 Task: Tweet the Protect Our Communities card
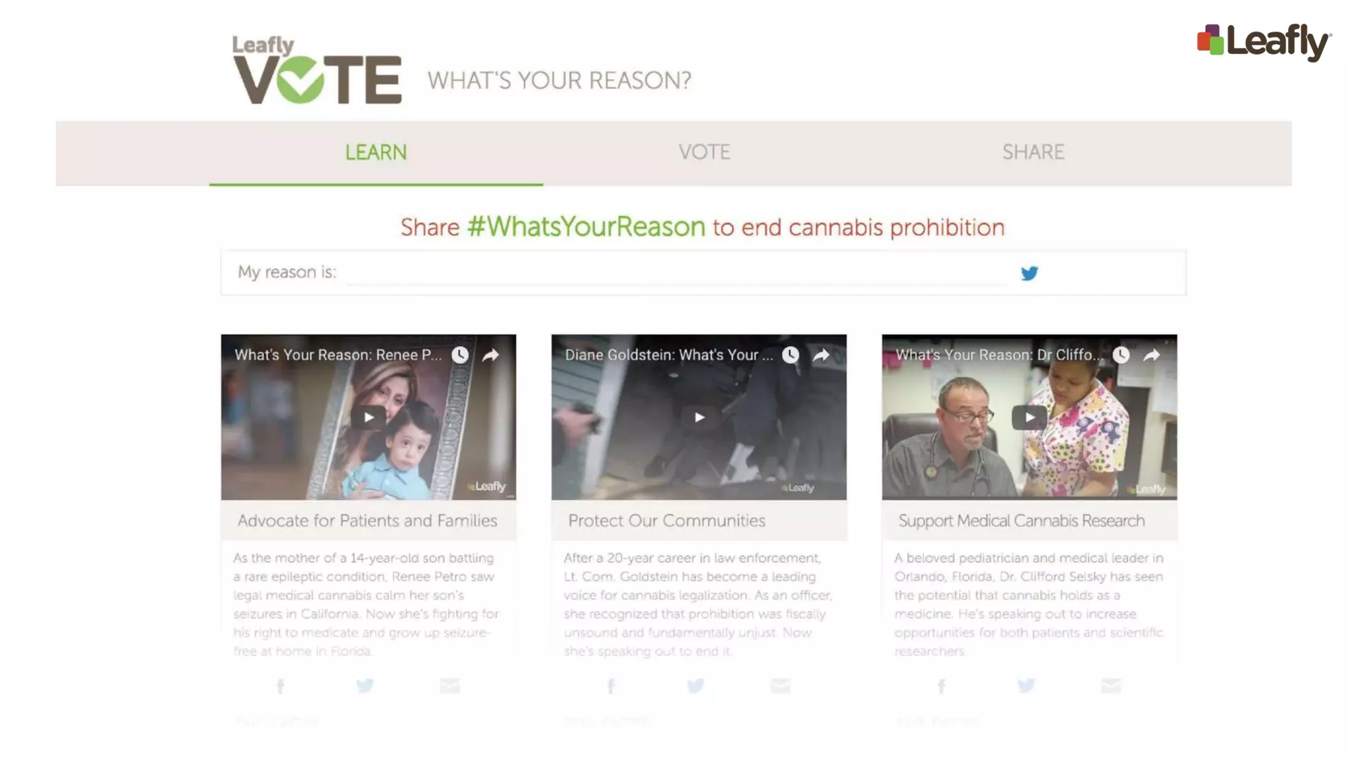point(696,686)
